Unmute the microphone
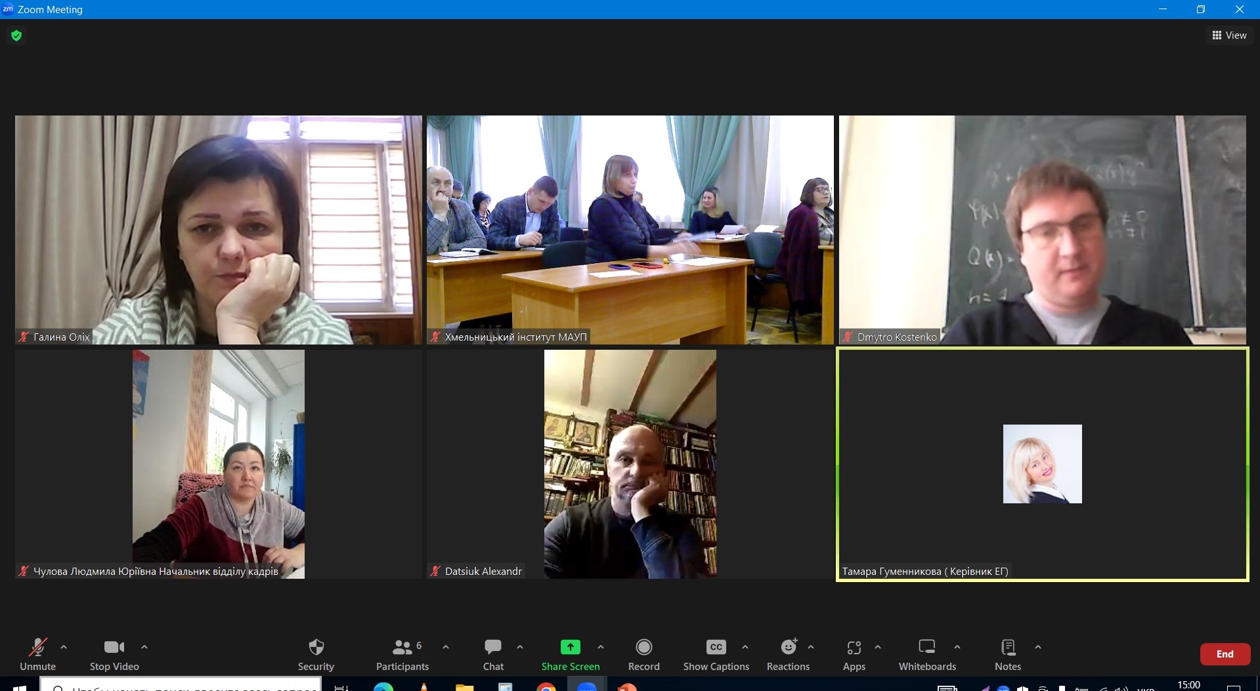Image resolution: width=1260 pixels, height=691 pixels. point(37,654)
